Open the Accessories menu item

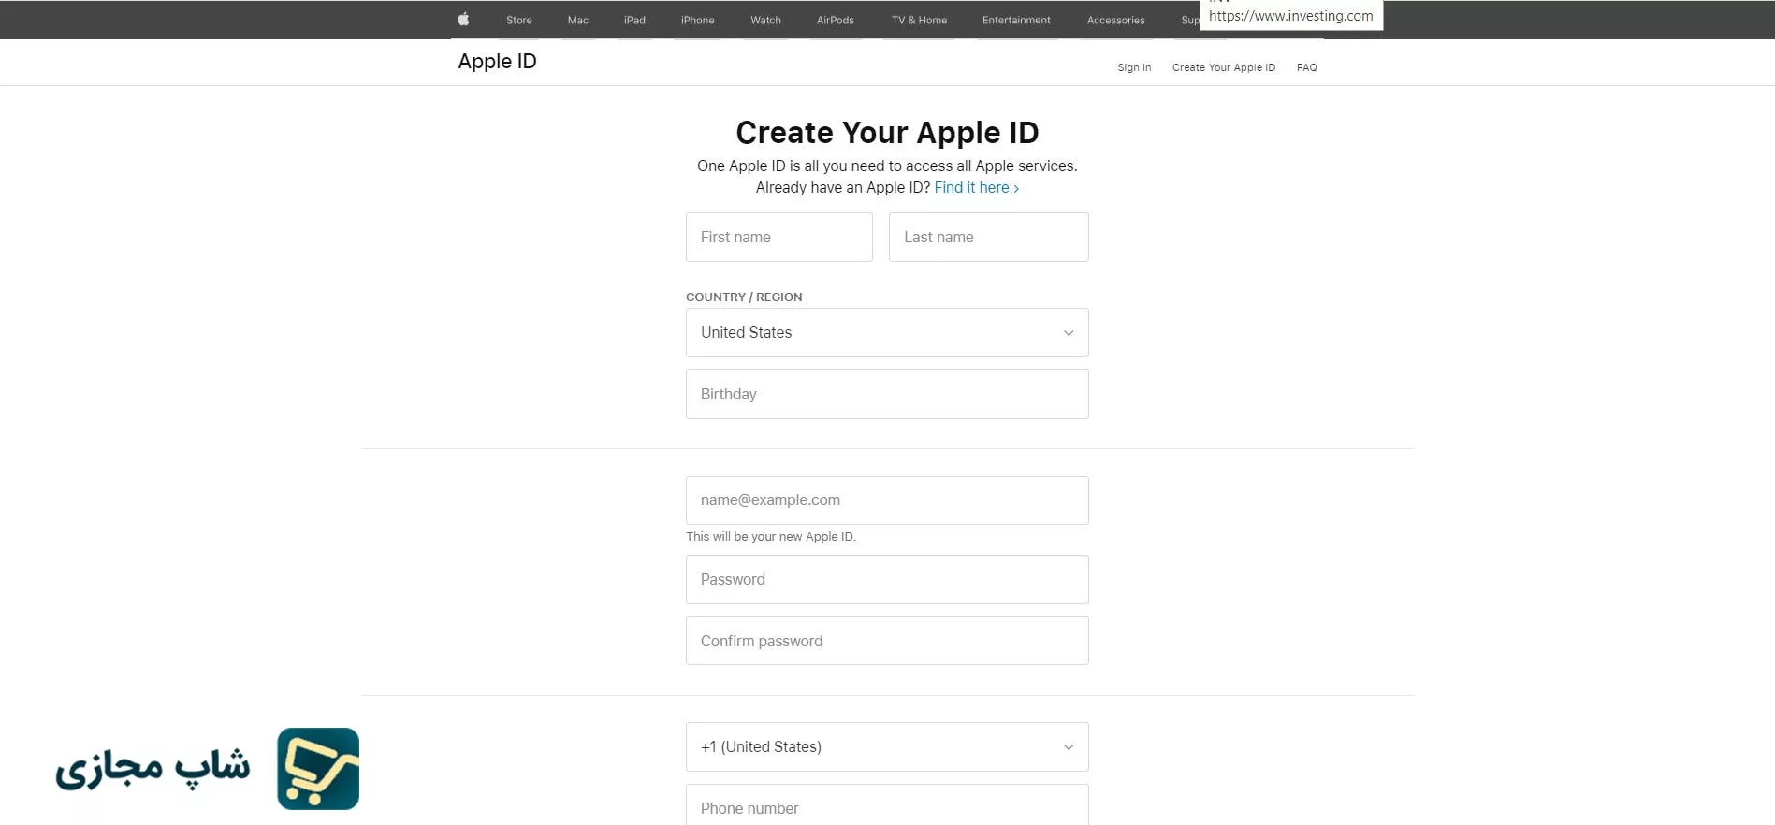[x=1115, y=20]
